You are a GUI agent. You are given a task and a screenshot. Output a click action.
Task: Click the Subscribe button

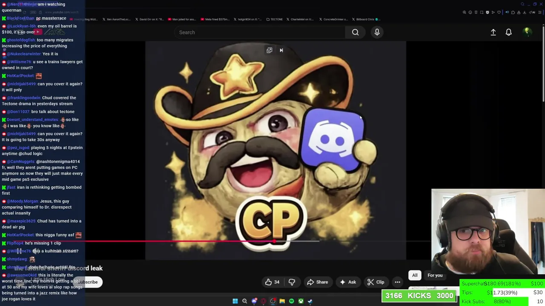click(88, 282)
